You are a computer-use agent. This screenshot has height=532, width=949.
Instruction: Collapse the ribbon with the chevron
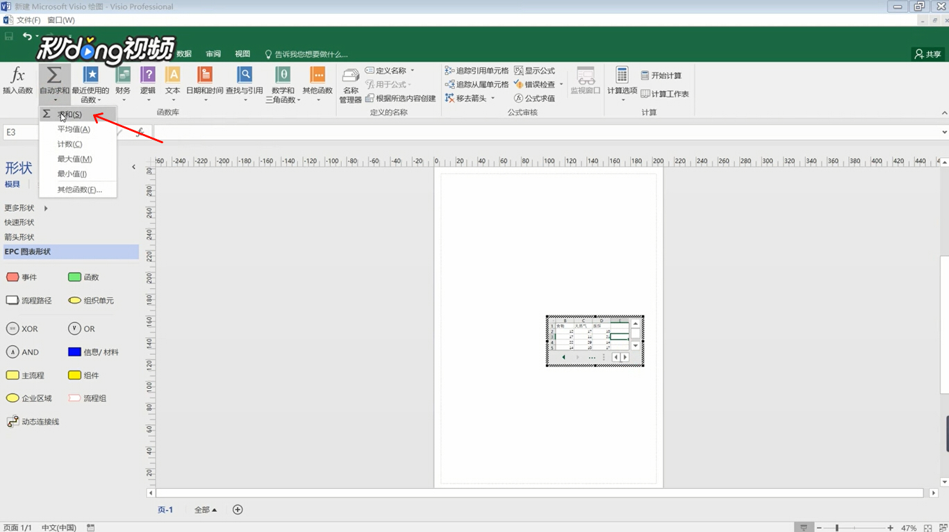(944, 113)
